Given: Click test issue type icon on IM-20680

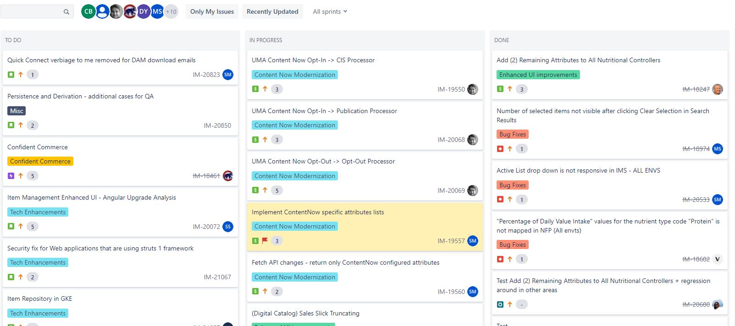Looking at the screenshot, I should (500, 304).
